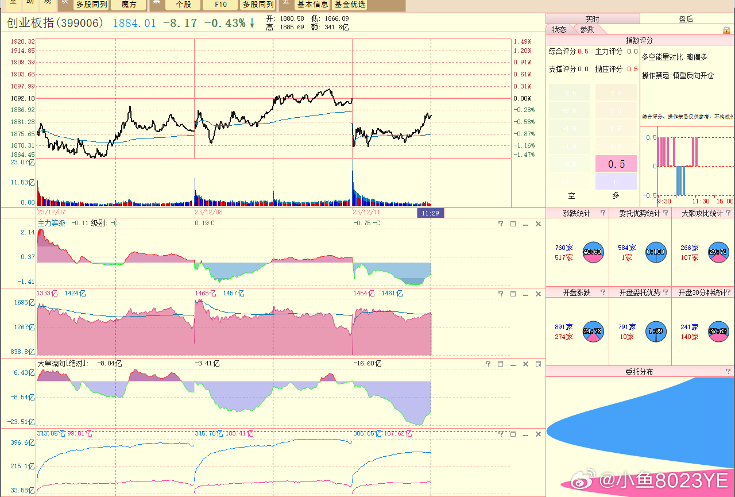Switch to the 盘后 tab
This screenshot has width=735, height=497.
pyautogui.click(x=686, y=19)
